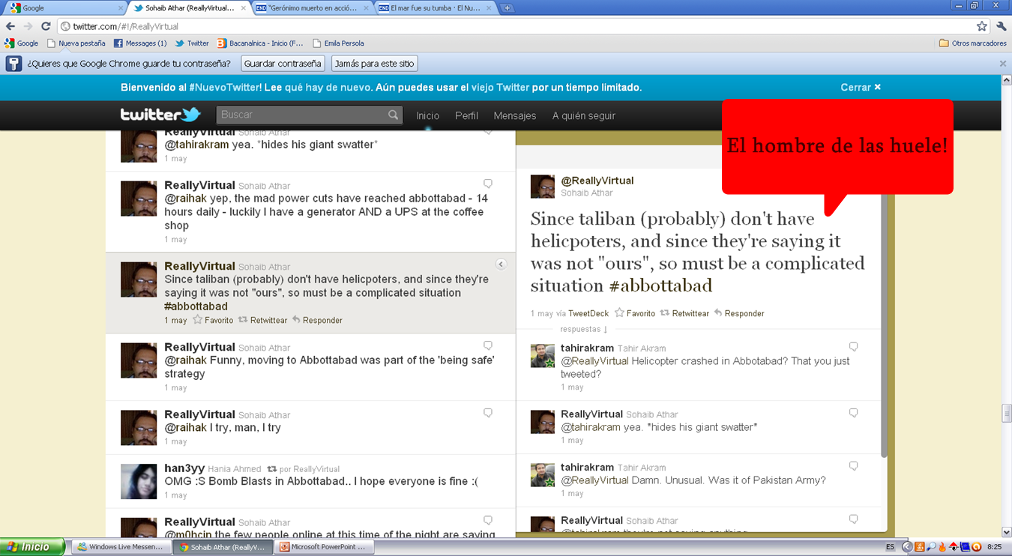Collapse detail pane via arrow on selected tweet
The width and height of the screenshot is (1012, 556).
point(501,264)
